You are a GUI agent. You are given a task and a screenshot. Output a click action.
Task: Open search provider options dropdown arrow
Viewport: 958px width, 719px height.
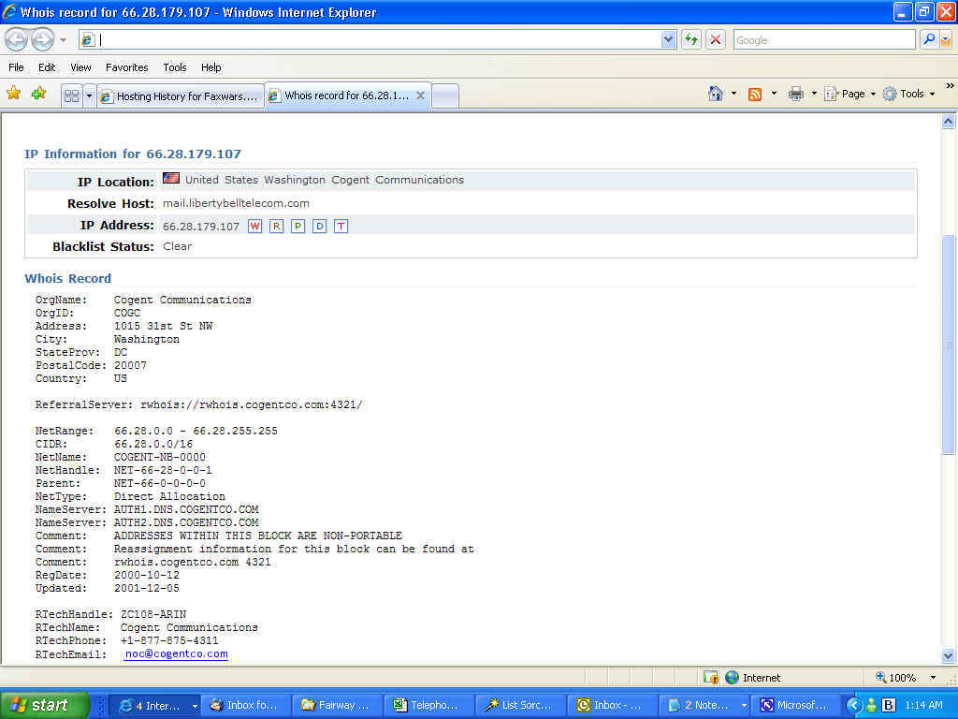pos(945,39)
